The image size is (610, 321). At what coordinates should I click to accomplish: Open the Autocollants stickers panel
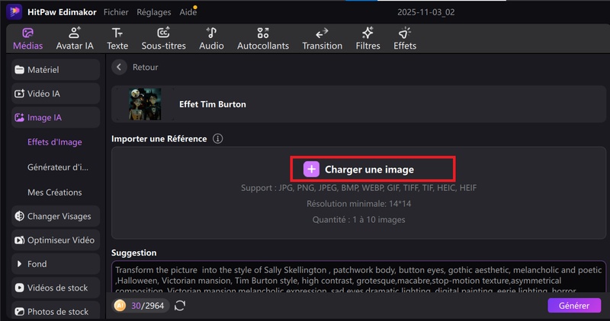coord(263,39)
